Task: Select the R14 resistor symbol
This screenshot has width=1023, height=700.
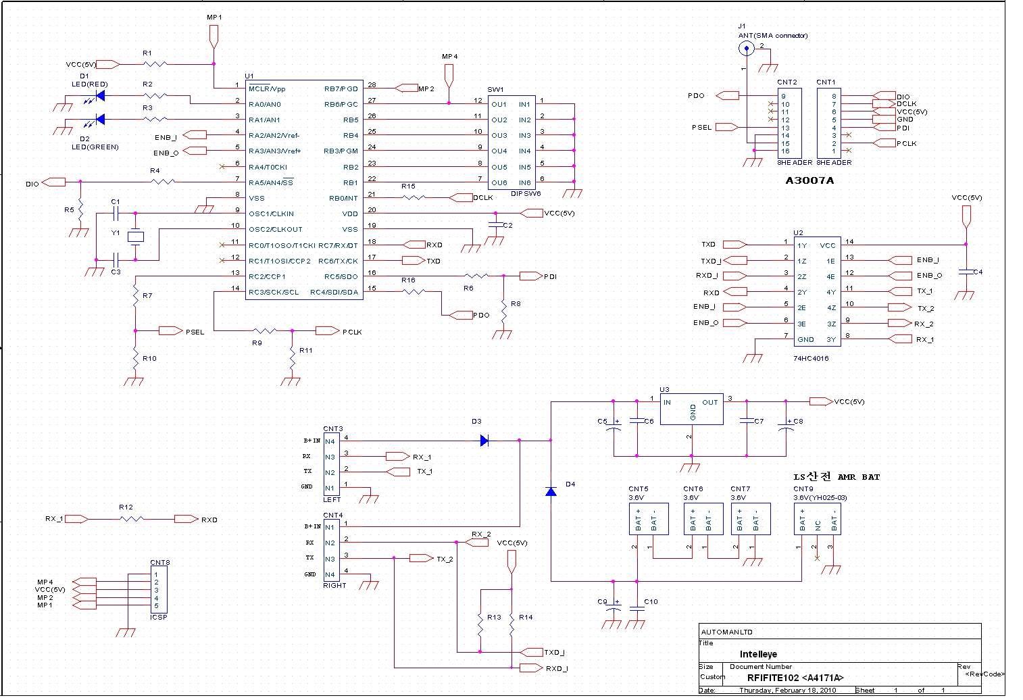Action: coord(512,626)
